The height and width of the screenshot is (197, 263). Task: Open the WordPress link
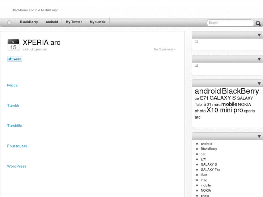(x=17, y=166)
